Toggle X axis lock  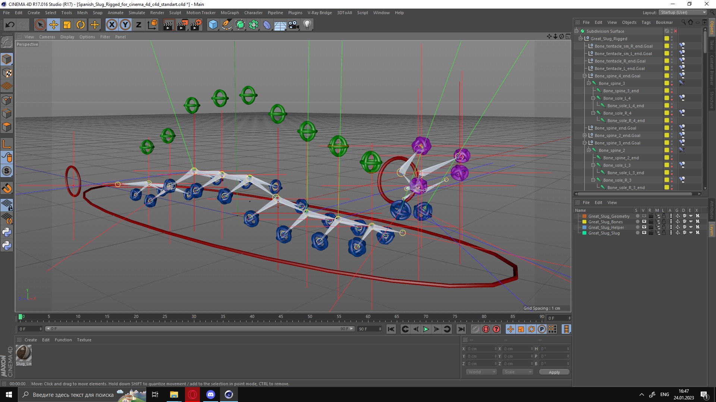[112, 25]
